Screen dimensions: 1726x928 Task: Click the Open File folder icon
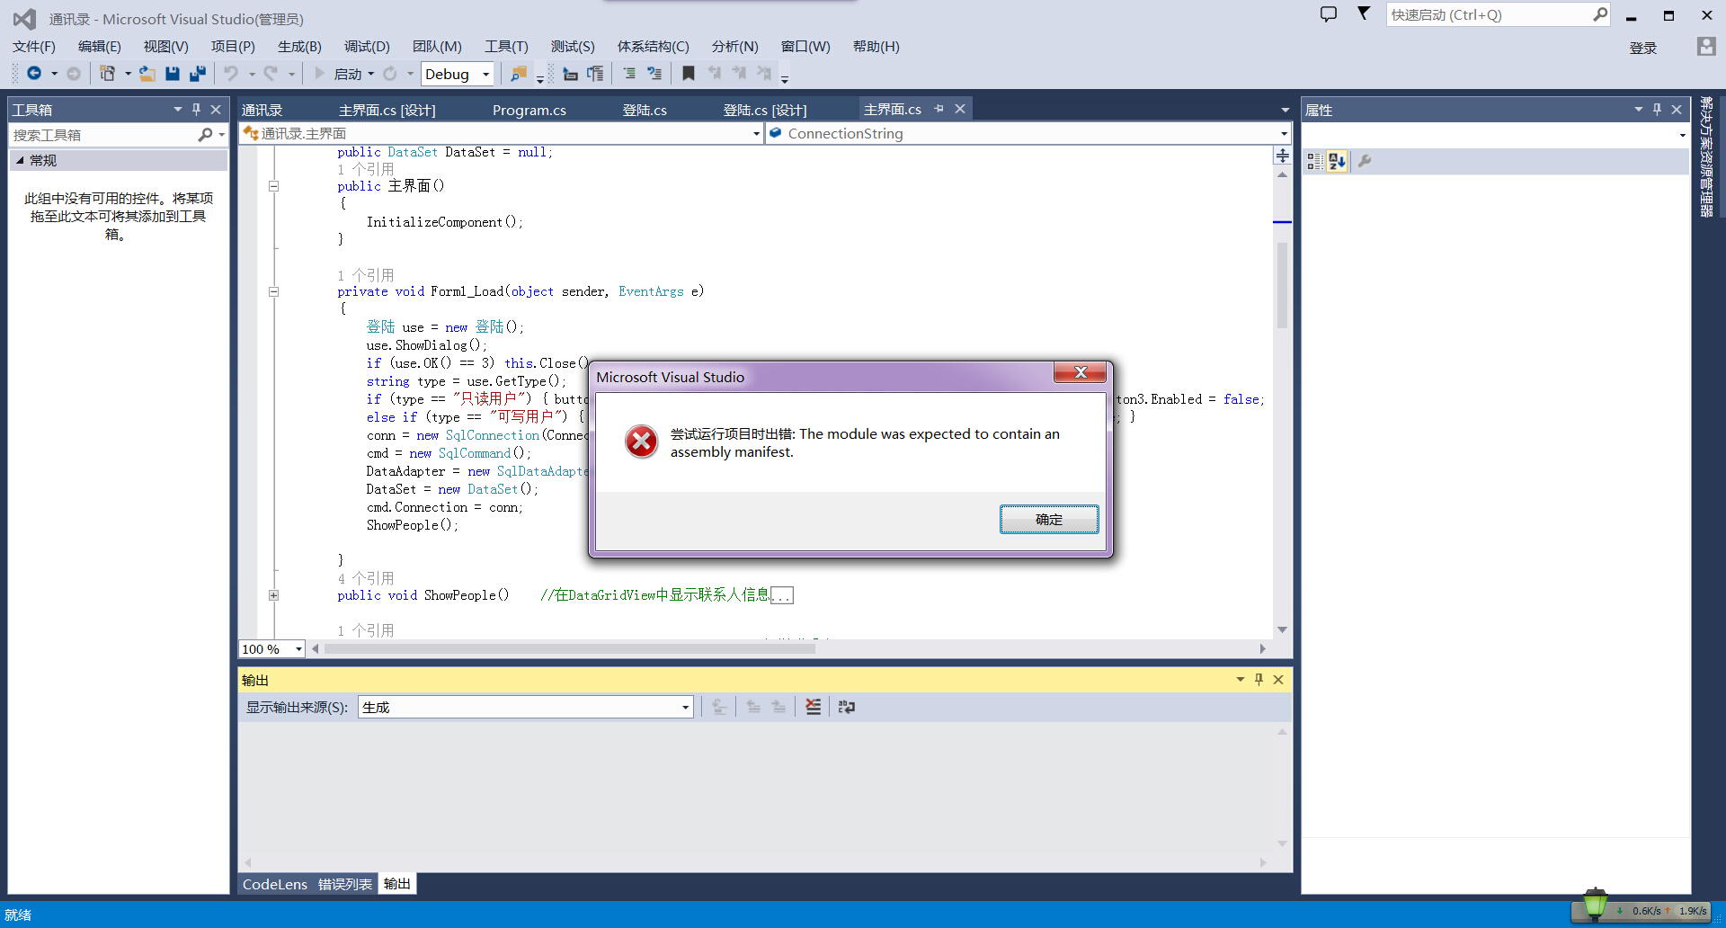click(x=147, y=74)
